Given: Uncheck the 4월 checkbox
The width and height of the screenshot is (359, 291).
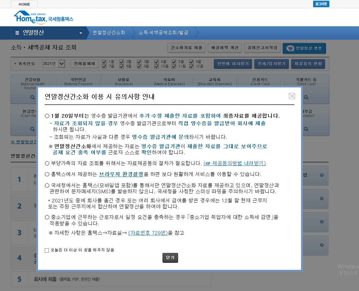Looking at the screenshot, I should [156, 62].
